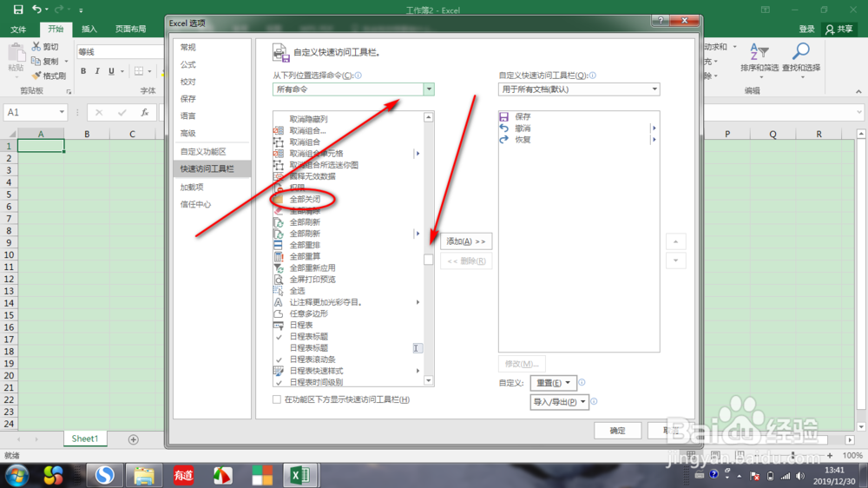Expand the 让注释更加光彩夺目 submenu arrow

pos(418,302)
